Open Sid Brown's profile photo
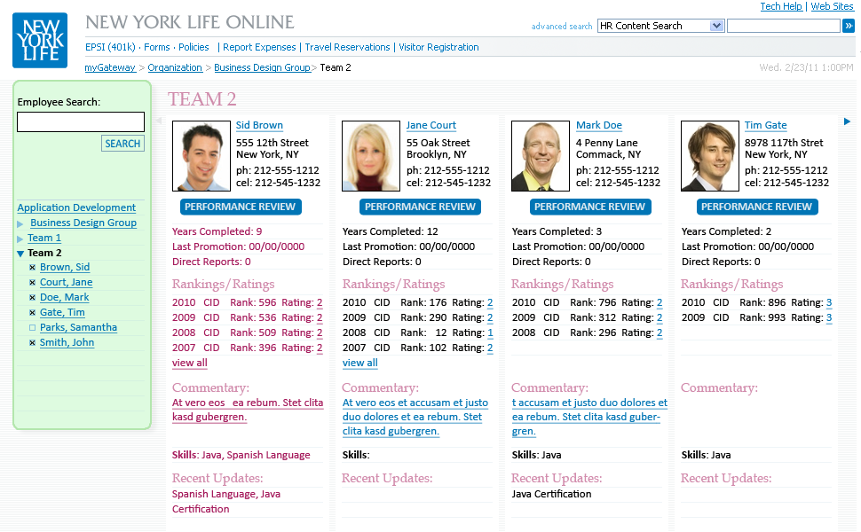The height and width of the screenshot is (532, 861). click(x=201, y=156)
